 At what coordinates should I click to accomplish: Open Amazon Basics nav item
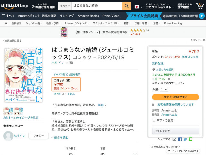point(88,16)
